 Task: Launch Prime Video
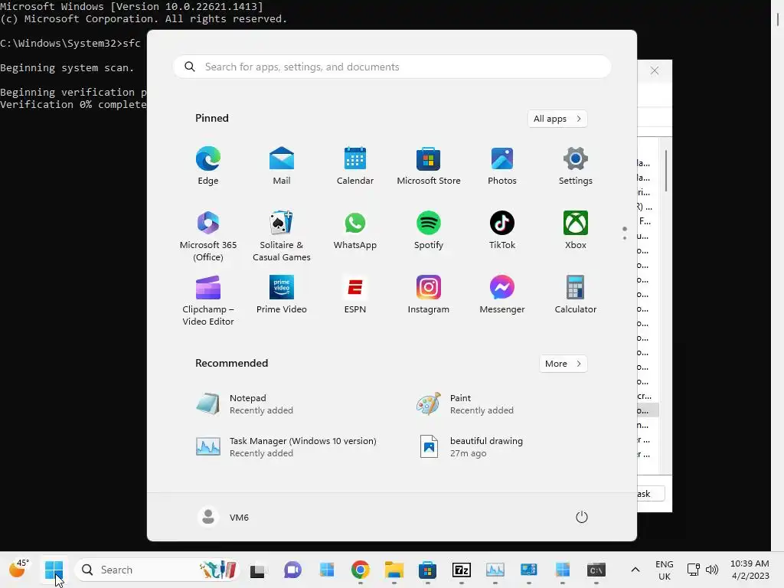[282, 295]
